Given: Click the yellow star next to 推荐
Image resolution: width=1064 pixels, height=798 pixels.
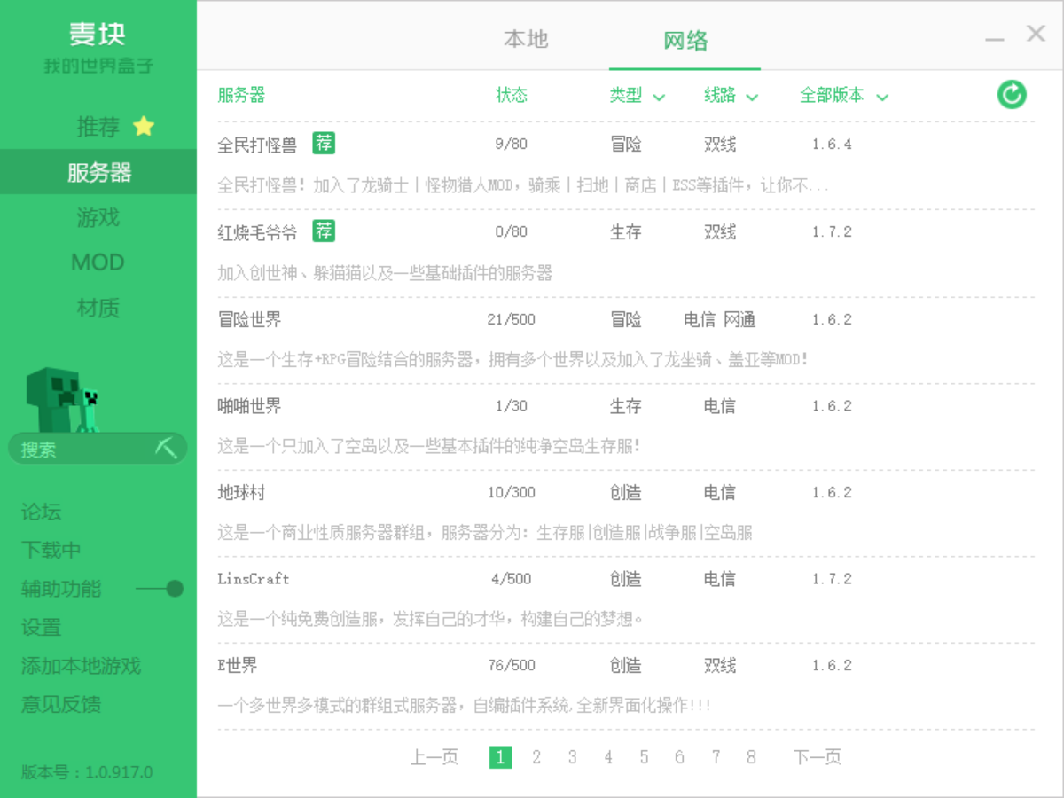Looking at the screenshot, I should (x=144, y=127).
